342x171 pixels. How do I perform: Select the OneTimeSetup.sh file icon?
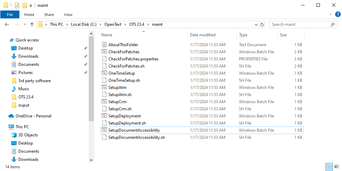point(104,80)
